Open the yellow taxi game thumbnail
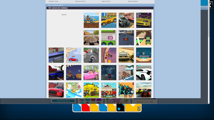 pos(109,20)
